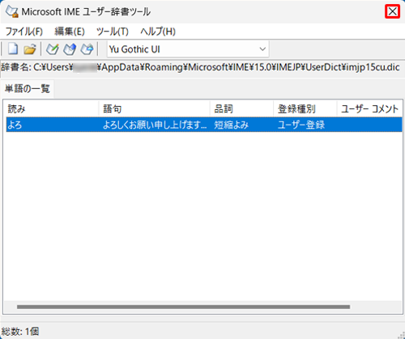Open the Yu Gothic UI font dropdown
Screen dimensions: 405x339
click(188, 49)
